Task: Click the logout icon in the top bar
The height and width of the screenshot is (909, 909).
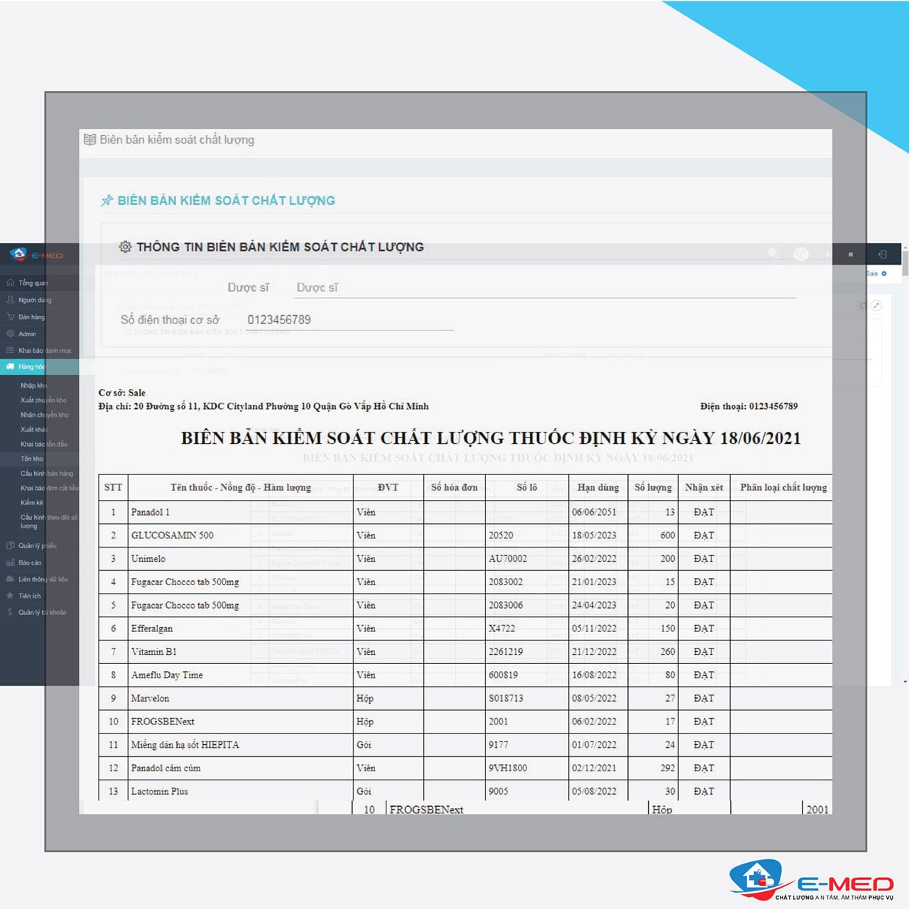Action: click(882, 254)
